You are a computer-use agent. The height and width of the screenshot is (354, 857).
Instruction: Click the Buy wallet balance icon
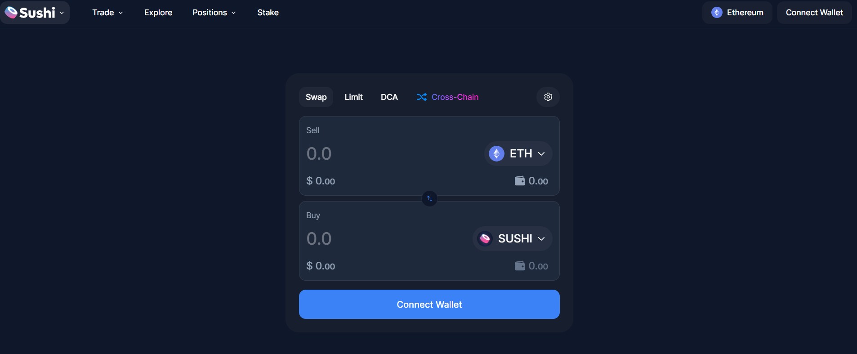pyautogui.click(x=519, y=266)
